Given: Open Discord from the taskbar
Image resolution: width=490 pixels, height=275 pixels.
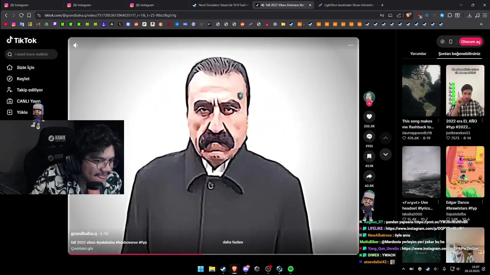Looking at the screenshot, I should click(246, 269).
